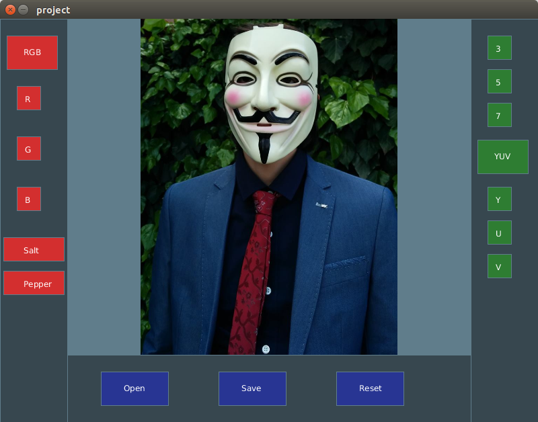The image size is (538, 422).
Task: Select filter size 5 button
Action: (x=500, y=81)
